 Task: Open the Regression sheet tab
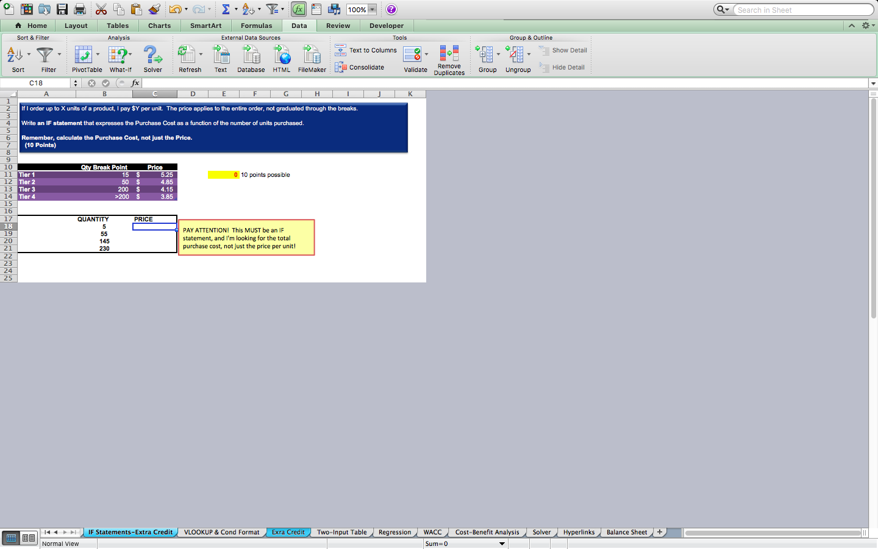(394, 532)
